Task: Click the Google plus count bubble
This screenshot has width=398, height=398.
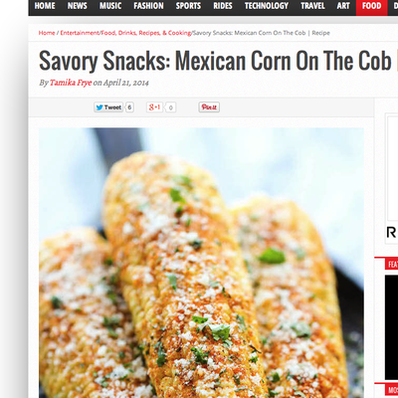Action: [x=170, y=107]
